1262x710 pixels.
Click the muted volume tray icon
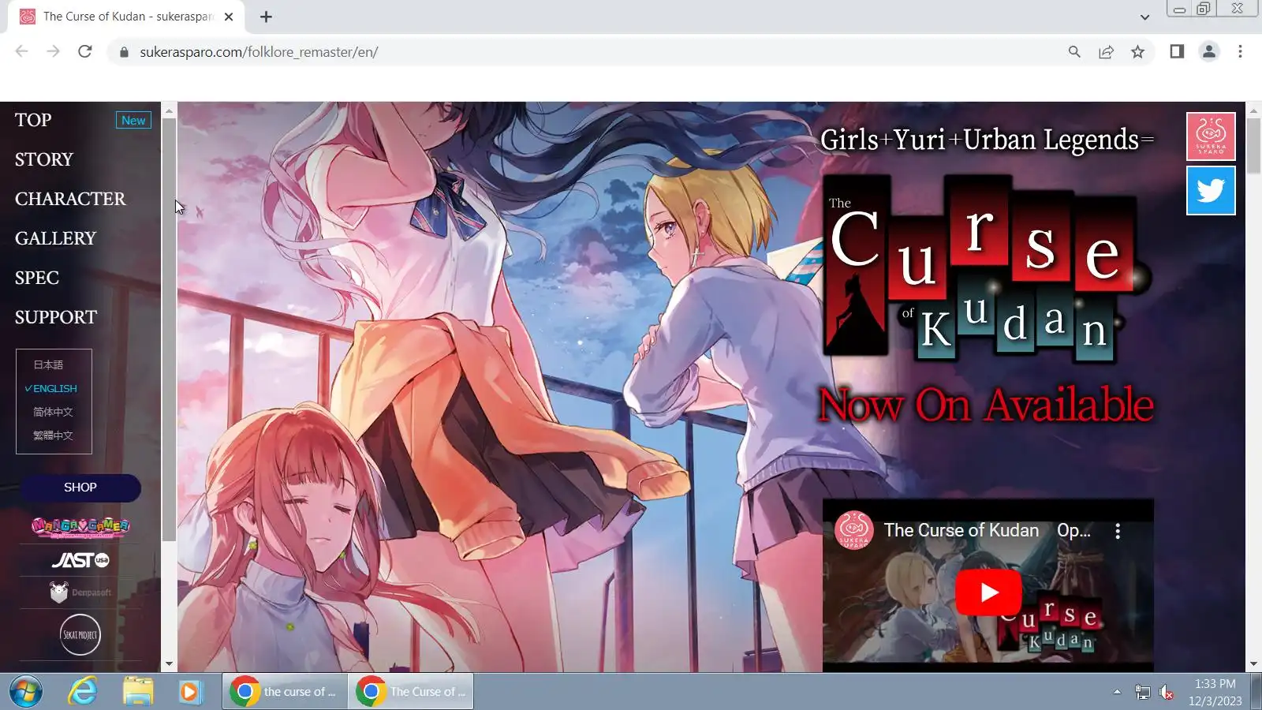point(1167,693)
